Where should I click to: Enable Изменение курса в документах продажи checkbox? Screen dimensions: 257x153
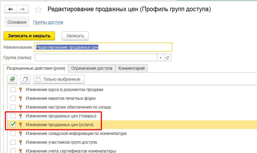click(13, 90)
